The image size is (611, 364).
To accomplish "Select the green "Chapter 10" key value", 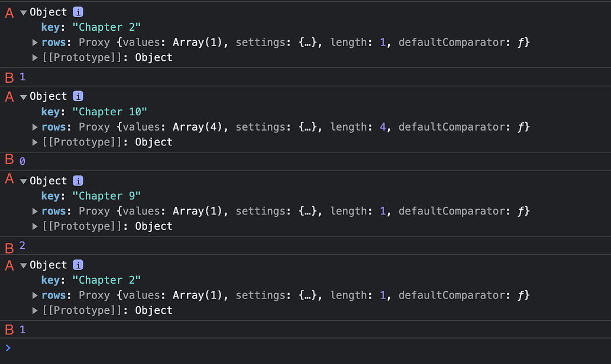I will pyautogui.click(x=110, y=111).
